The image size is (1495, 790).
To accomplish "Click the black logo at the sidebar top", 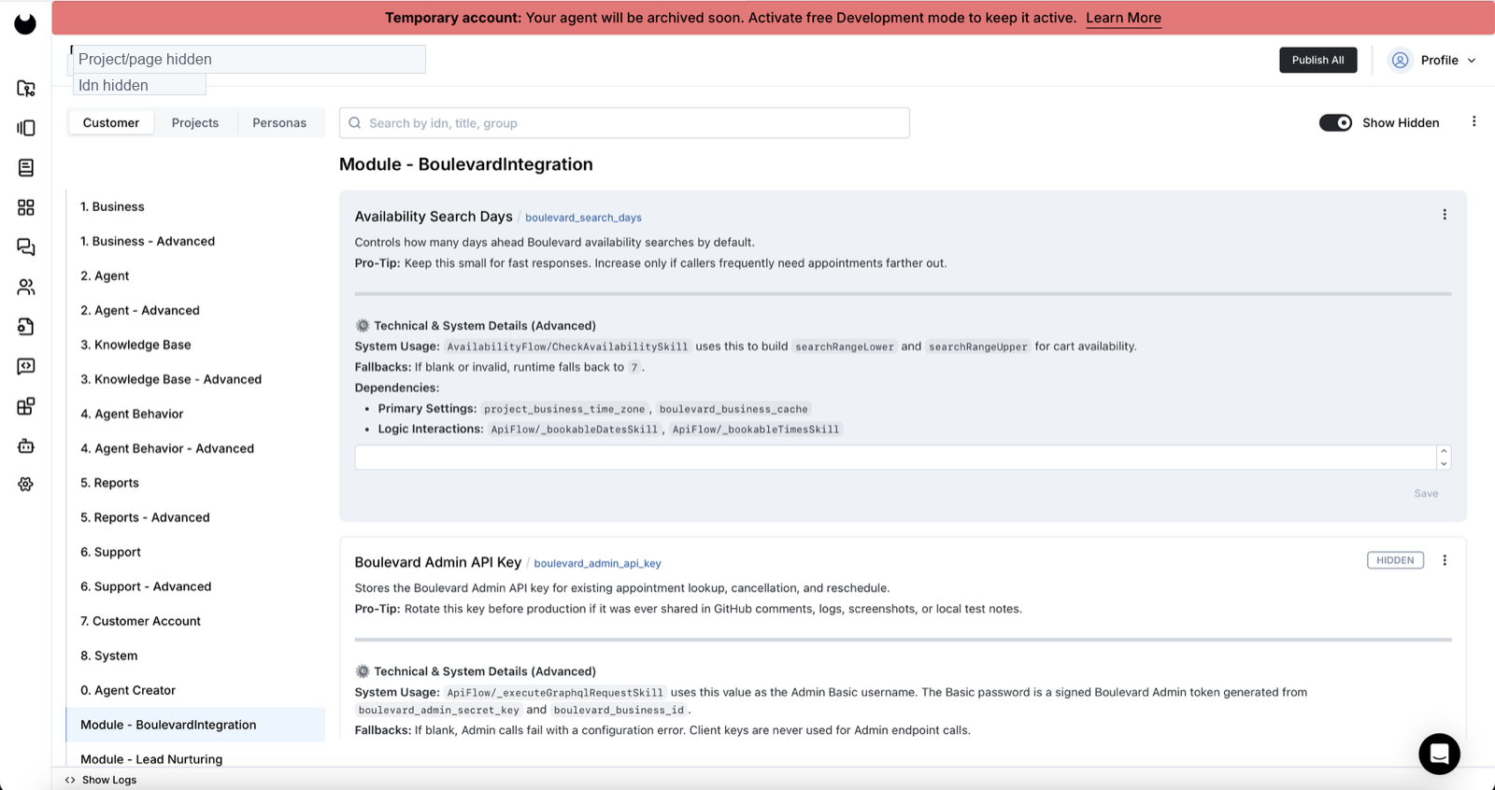I will point(25,23).
